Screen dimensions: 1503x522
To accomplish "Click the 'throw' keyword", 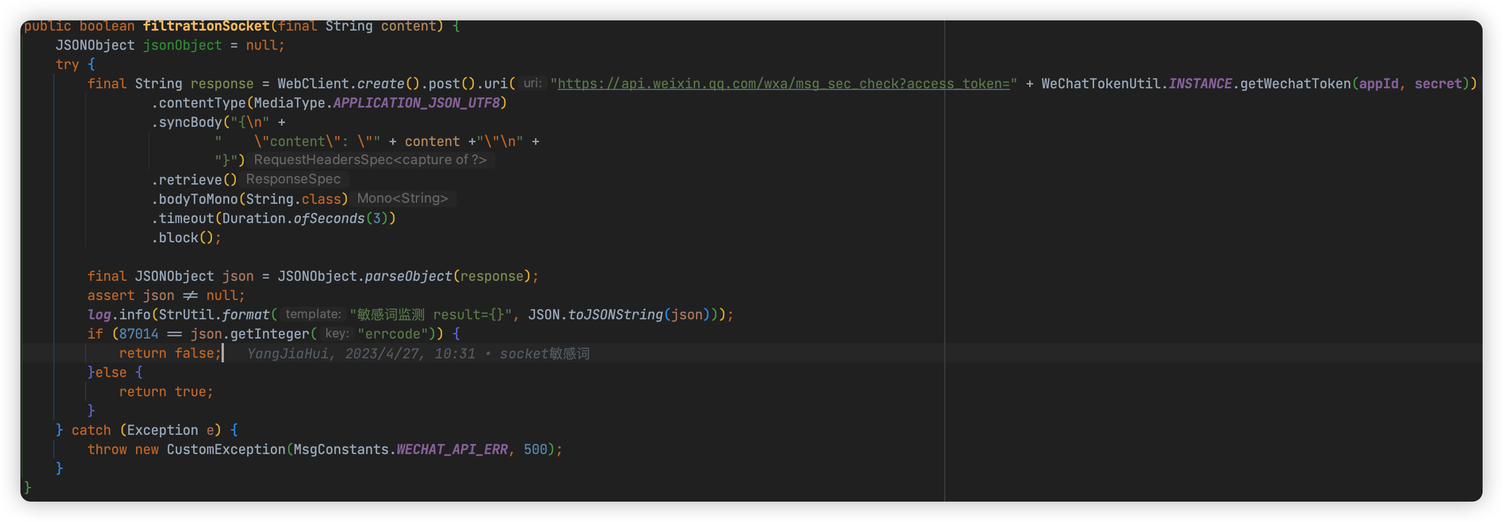I will 107,449.
